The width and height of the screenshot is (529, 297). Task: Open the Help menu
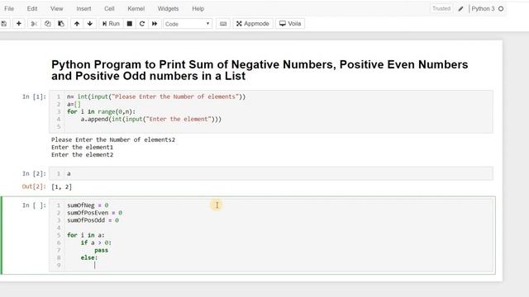click(x=198, y=9)
